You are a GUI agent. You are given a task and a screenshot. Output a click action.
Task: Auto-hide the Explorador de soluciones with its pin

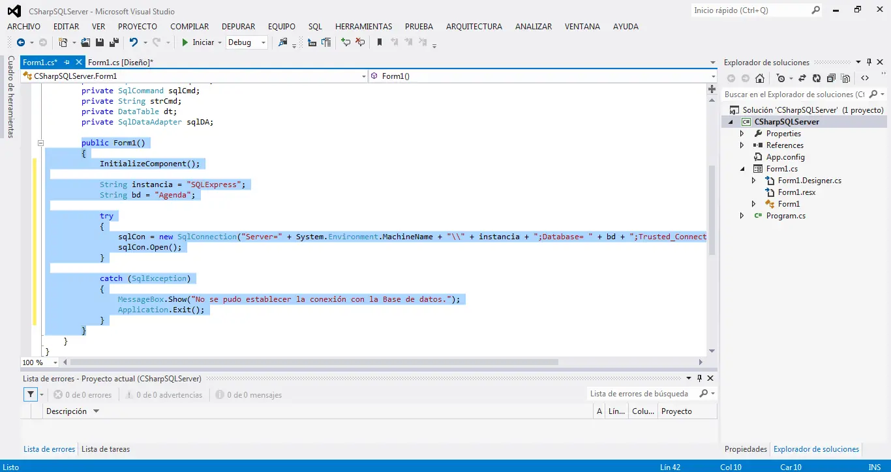pos(869,63)
